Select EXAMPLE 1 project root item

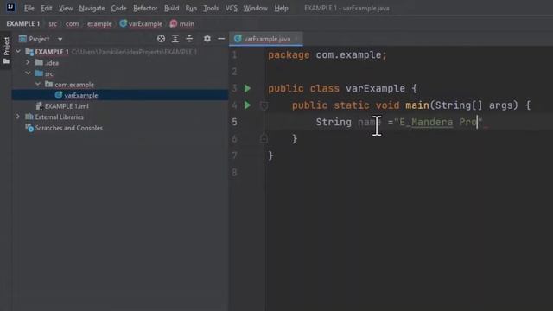(52, 52)
